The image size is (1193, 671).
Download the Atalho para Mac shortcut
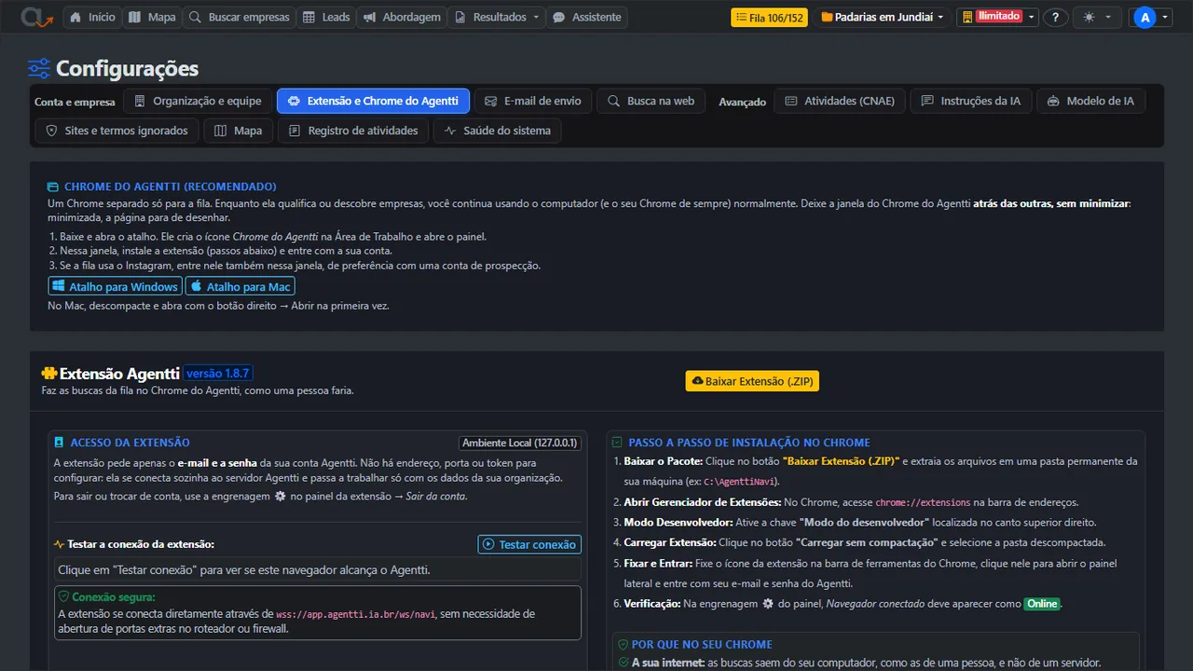(x=240, y=286)
